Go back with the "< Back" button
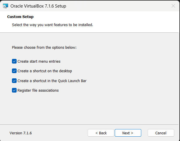This screenshot has width=180, height=141. click(x=101, y=133)
